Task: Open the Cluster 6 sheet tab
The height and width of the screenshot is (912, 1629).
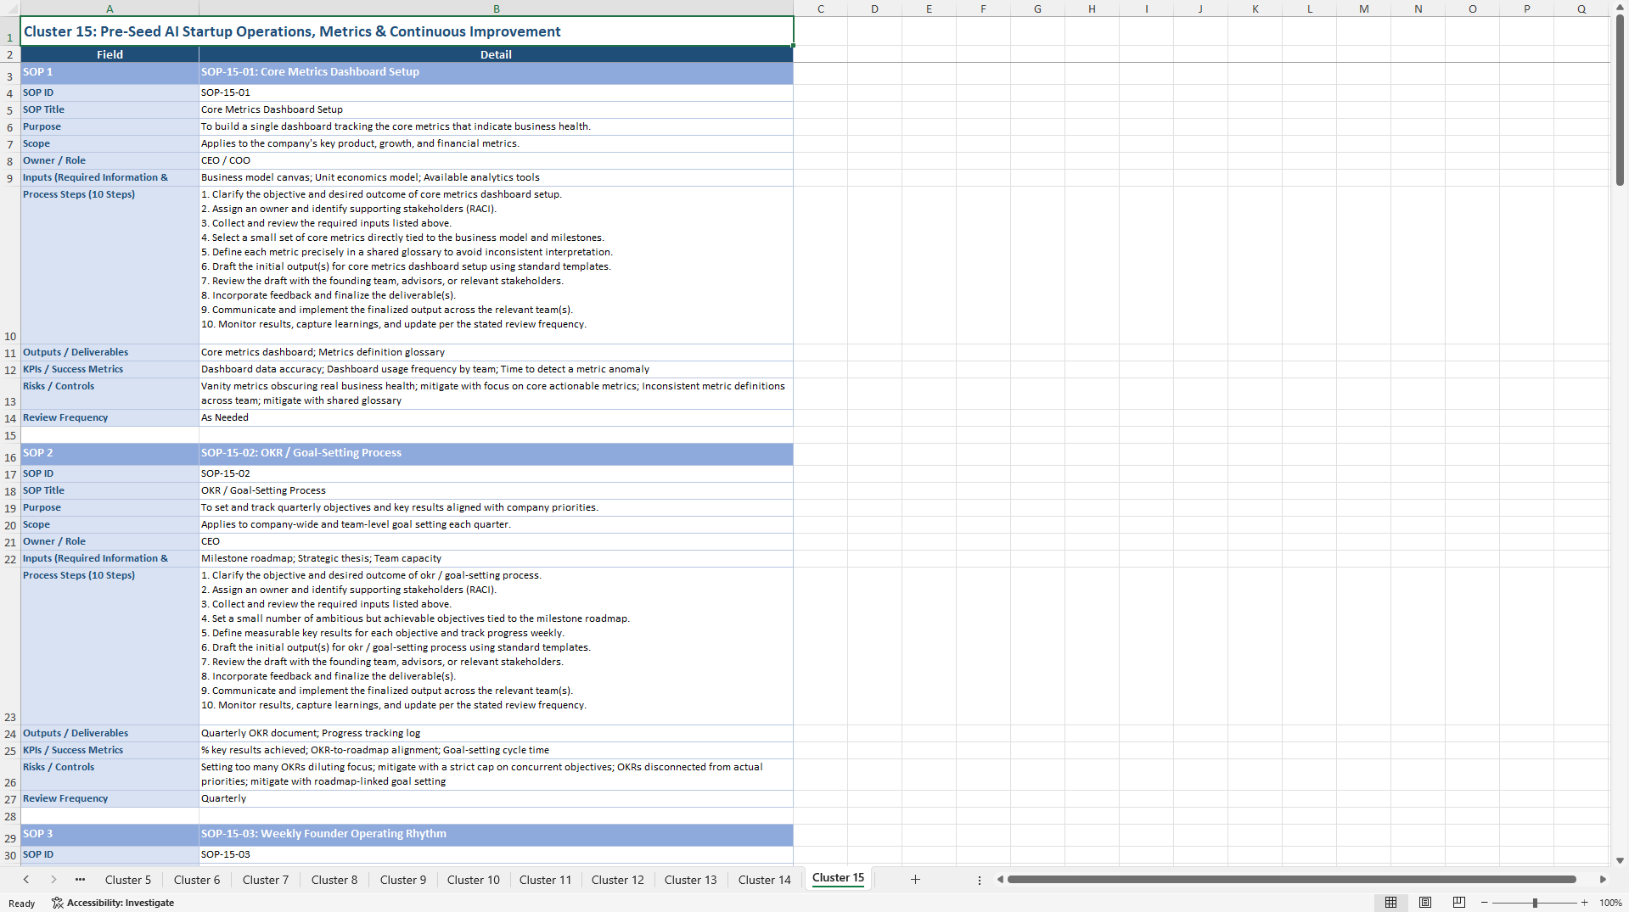Action: click(x=197, y=880)
